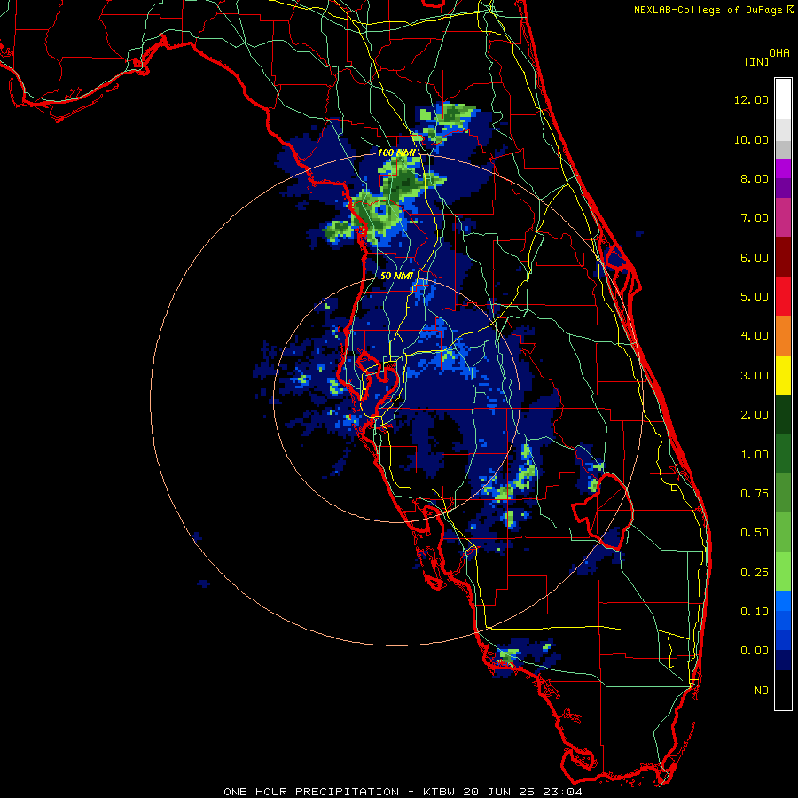
Task: Click the 0.75 legend value
Action: tap(755, 494)
